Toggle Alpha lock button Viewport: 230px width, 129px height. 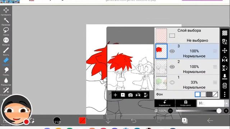point(185,103)
